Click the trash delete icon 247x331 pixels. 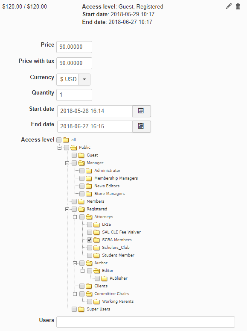click(x=238, y=6)
